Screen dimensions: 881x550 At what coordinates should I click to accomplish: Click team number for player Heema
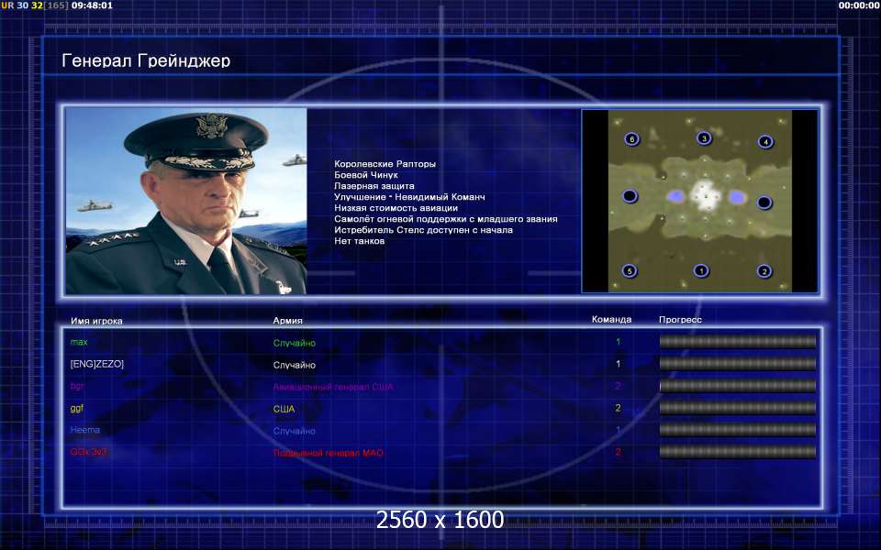click(x=618, y=430)
